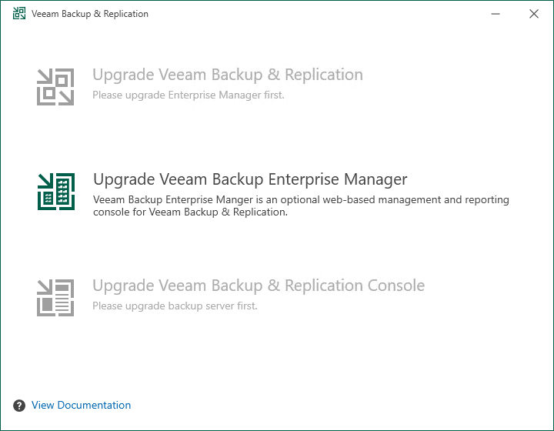Click the green Enterprise Manager upgrade icon
554x431 pixels.
[55, 191]
